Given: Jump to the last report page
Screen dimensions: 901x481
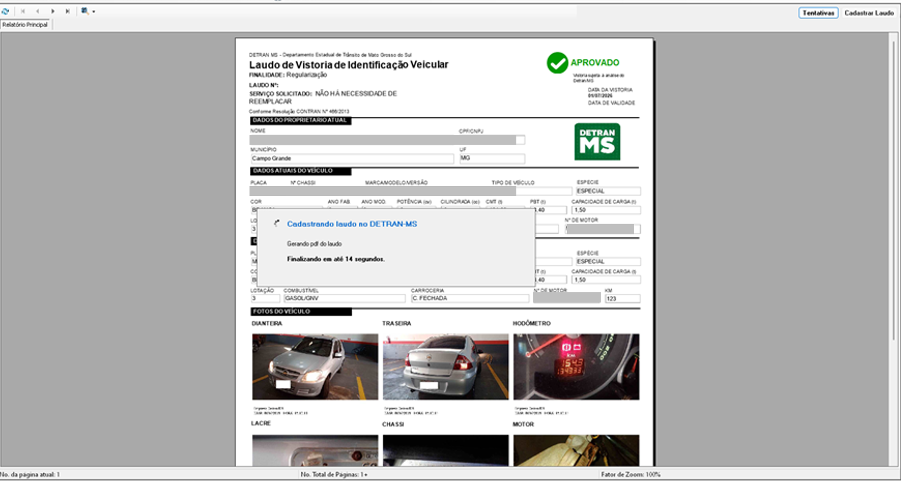Looking at the screenshot, I should [x=67, y=11].
